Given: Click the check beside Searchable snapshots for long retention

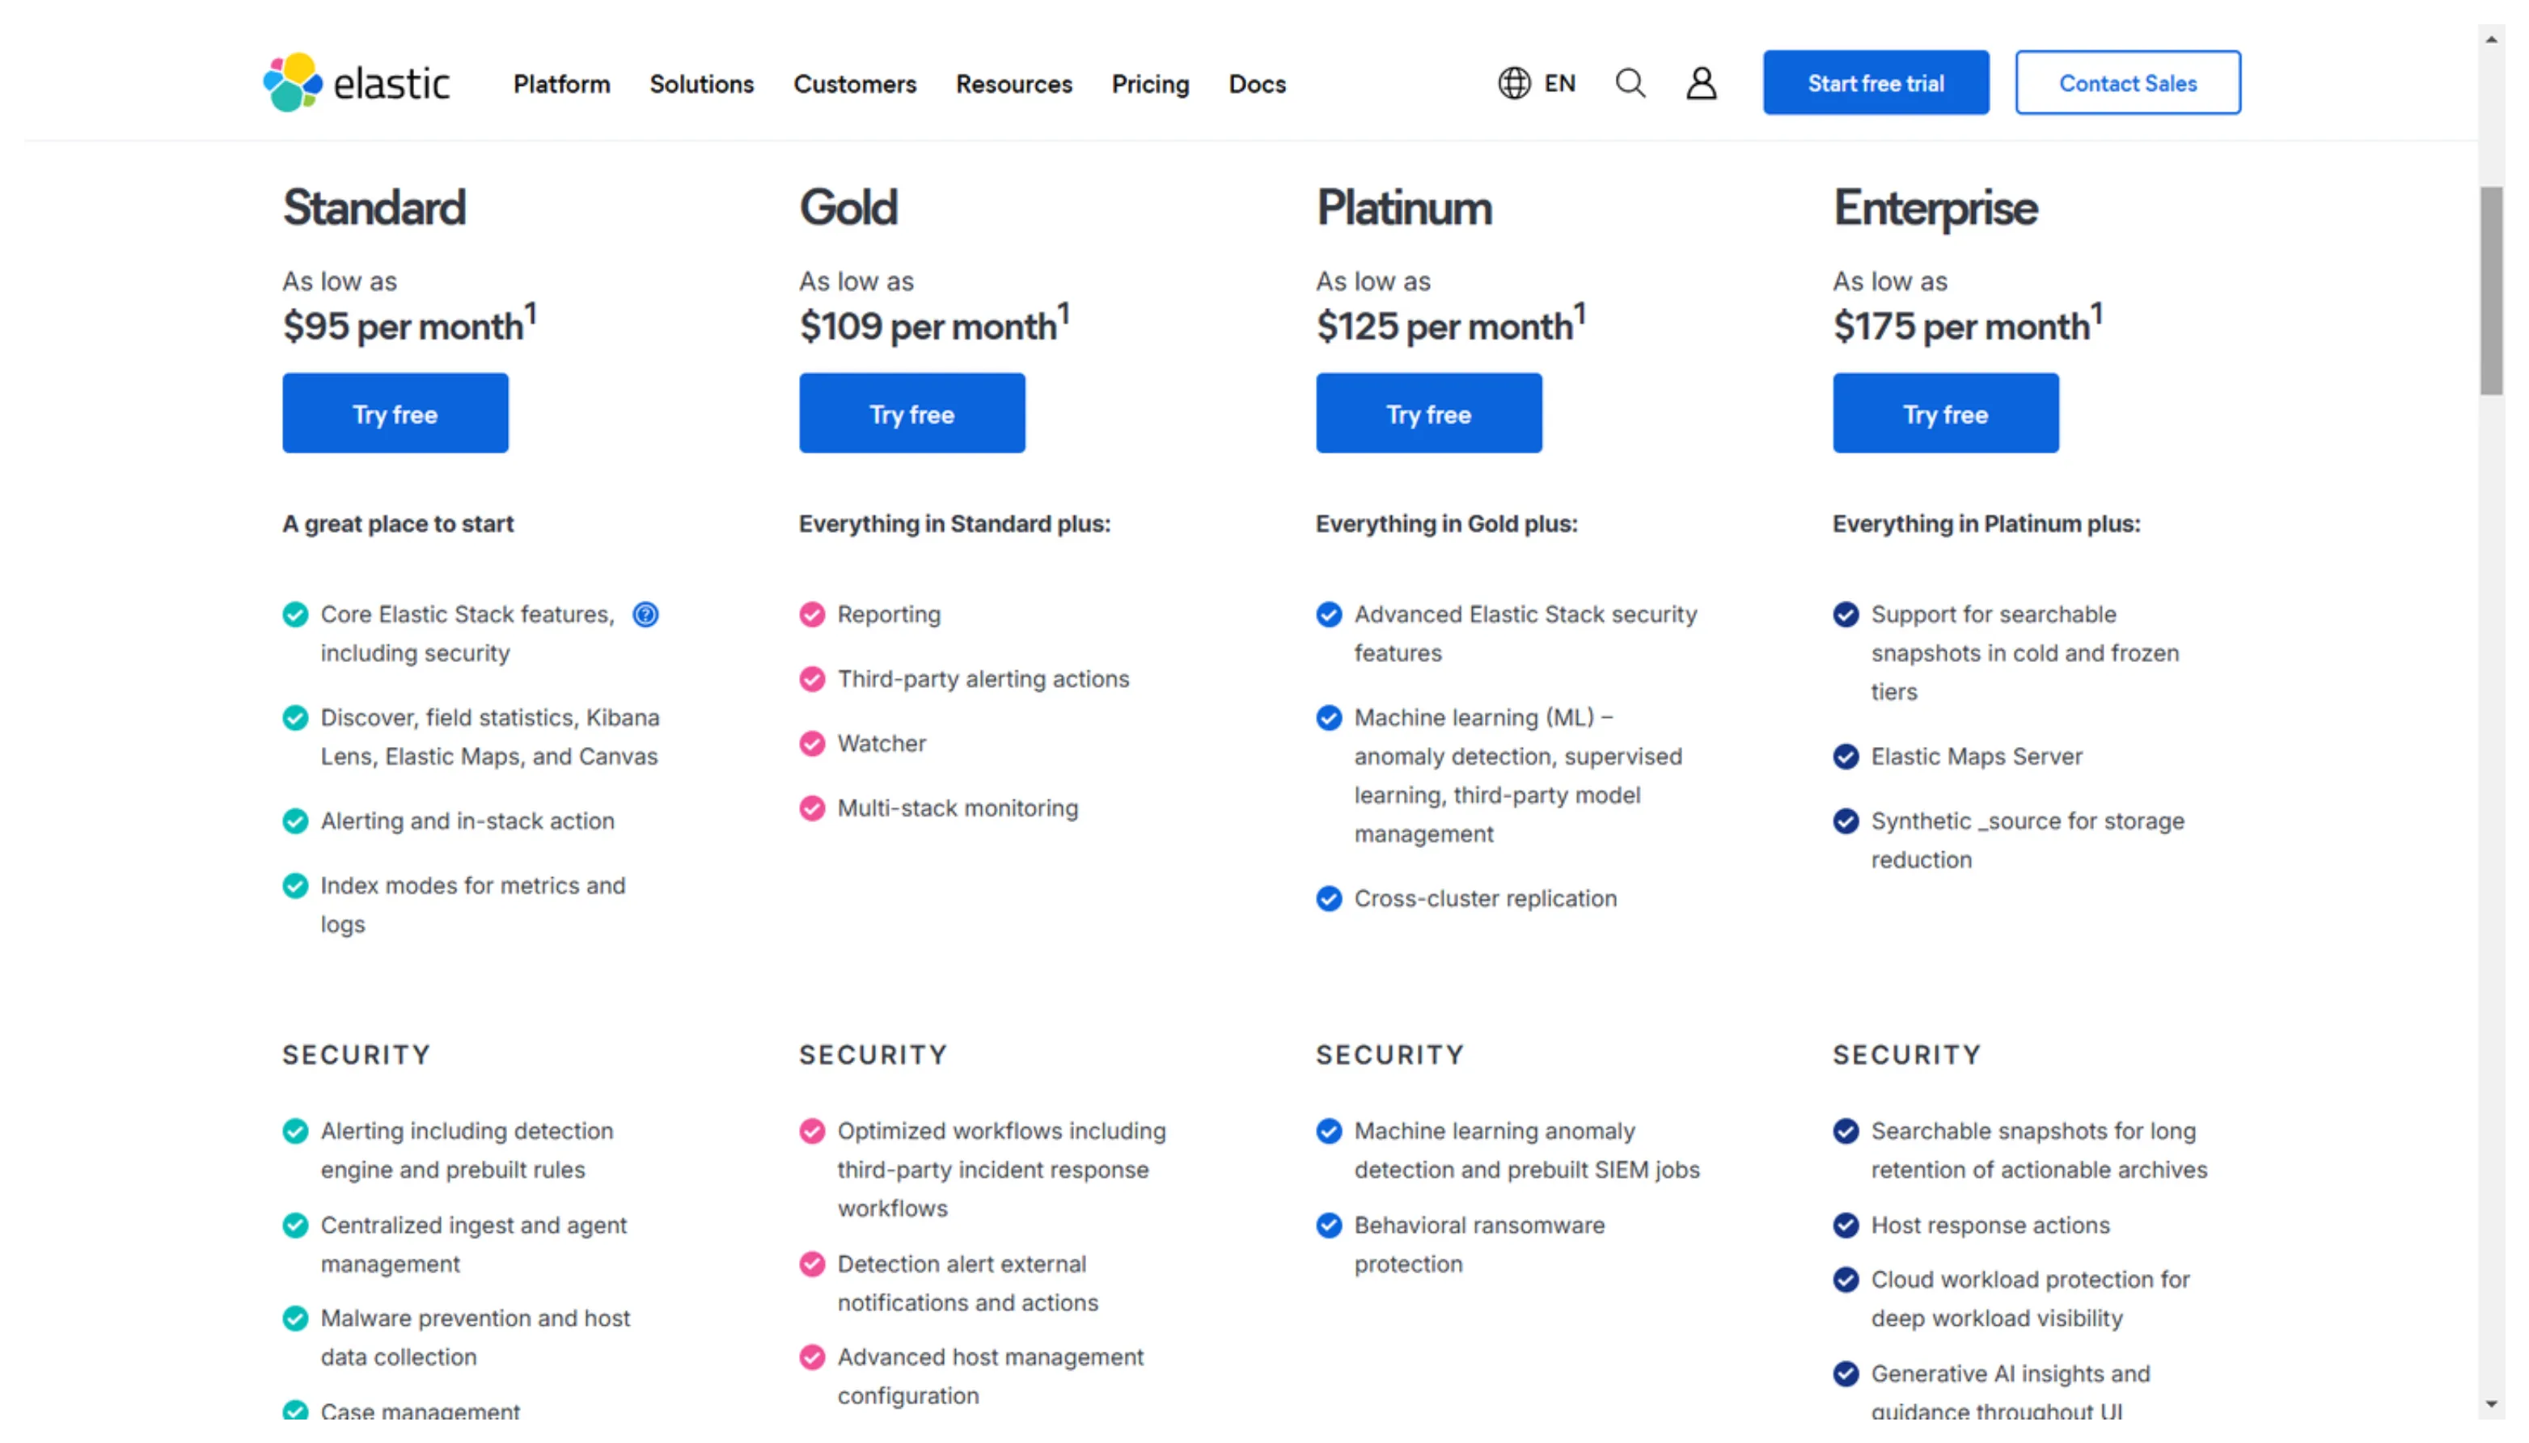Looking at the screenshot, I should [1845, 1131].
